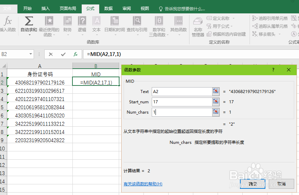Select row 9 header
Viewport: 299px width, 195px height.
click(x=3, y=140)
